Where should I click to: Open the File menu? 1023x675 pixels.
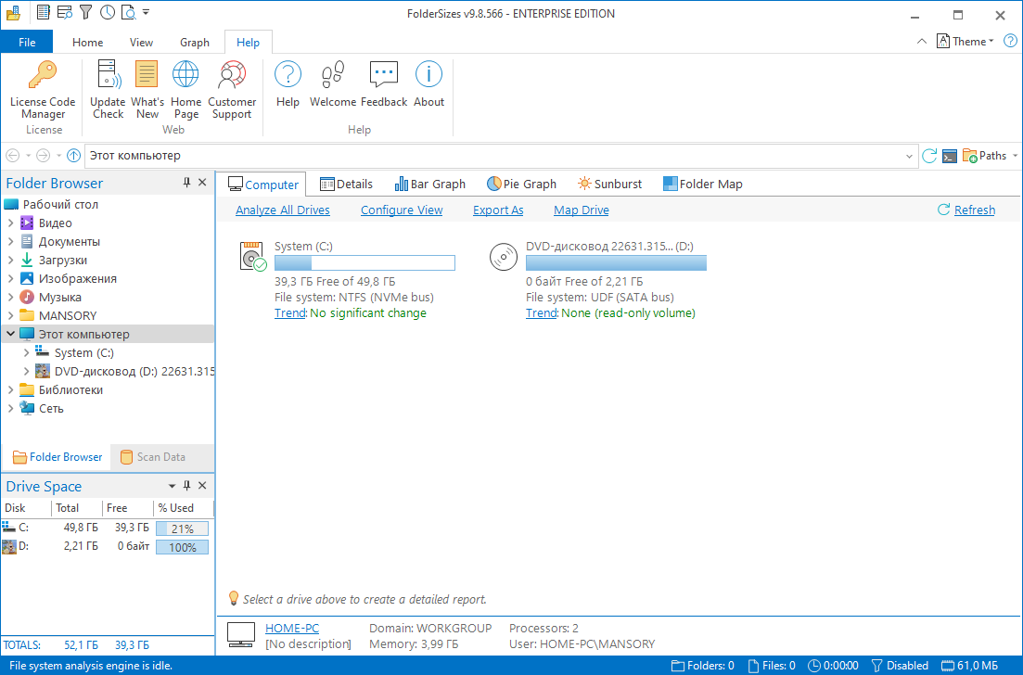(27, 42)
